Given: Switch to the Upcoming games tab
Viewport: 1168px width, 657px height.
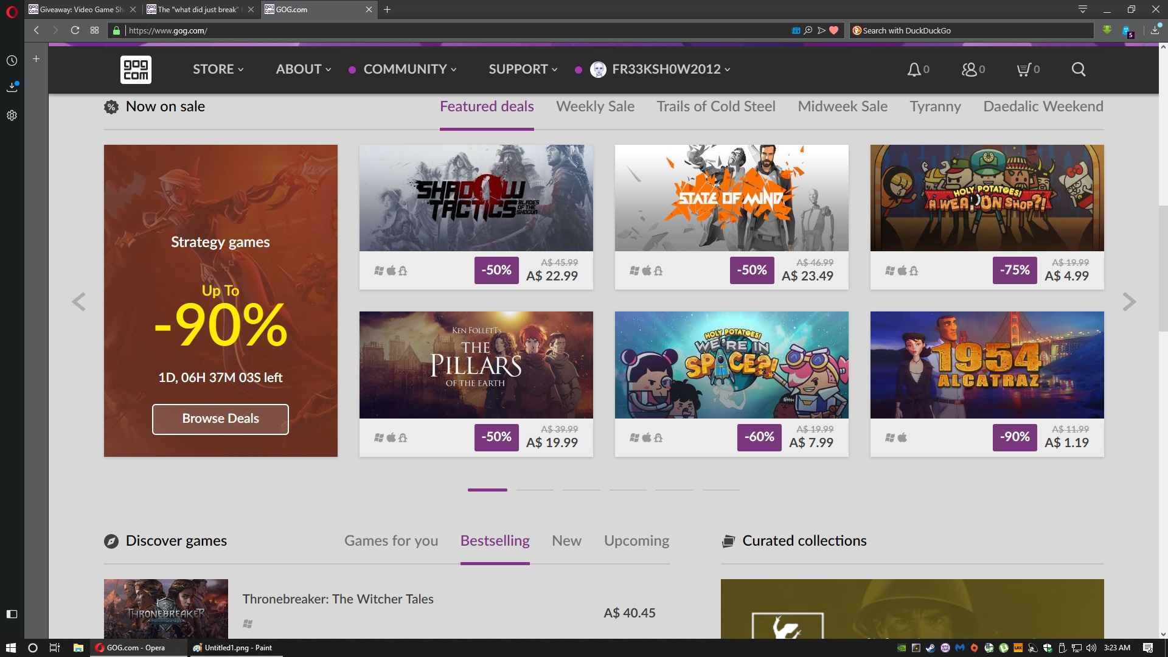Looking at the screenshot, I should pyautogui.click(x=636, y=541).
